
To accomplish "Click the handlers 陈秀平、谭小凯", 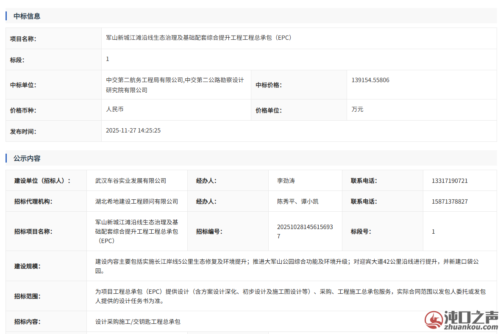I will pos(297,202).
